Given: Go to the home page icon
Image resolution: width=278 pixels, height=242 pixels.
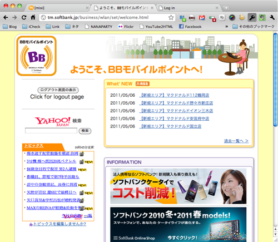Looking at the screenshot, I should pyautogui.click(x=33, y=17).
